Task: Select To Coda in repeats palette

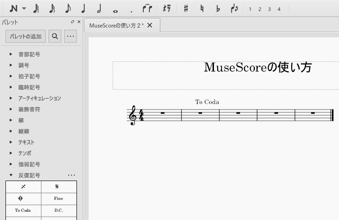Action: click(x=23, y=210)
